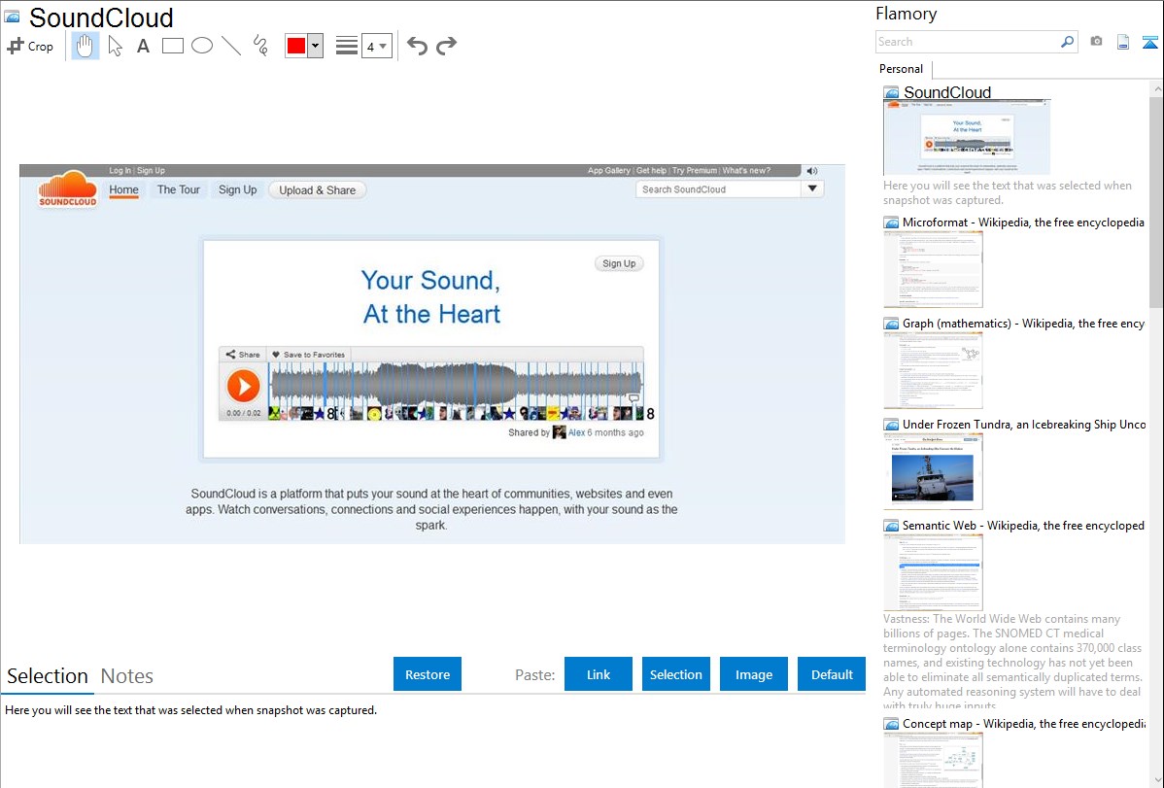Open the color picker dropdown arrow
The height and width of the screenshot is (788, 1164).
(x=315, y=46)
